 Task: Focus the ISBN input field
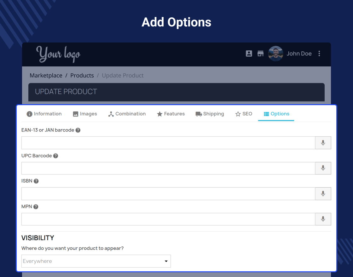point(168,194)
